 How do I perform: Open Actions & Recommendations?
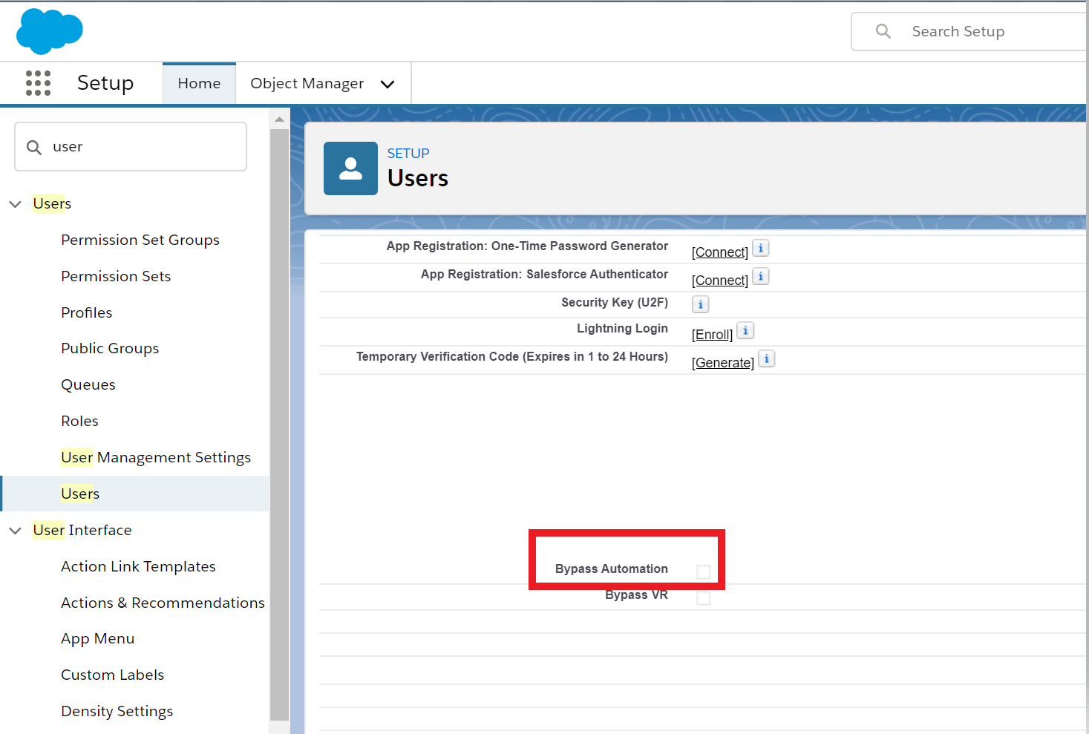click(163, 603)
